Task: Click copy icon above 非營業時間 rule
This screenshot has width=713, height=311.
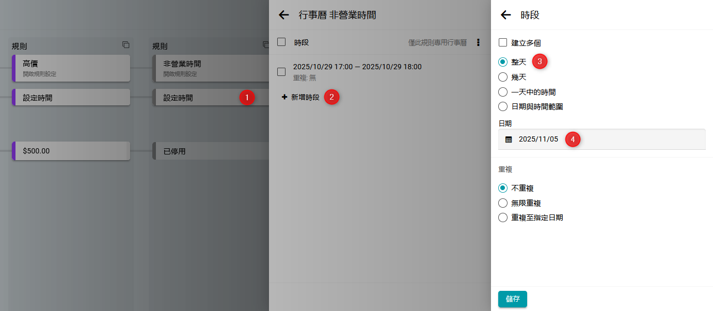Action: pyautogui.click(x=266, y=45)
